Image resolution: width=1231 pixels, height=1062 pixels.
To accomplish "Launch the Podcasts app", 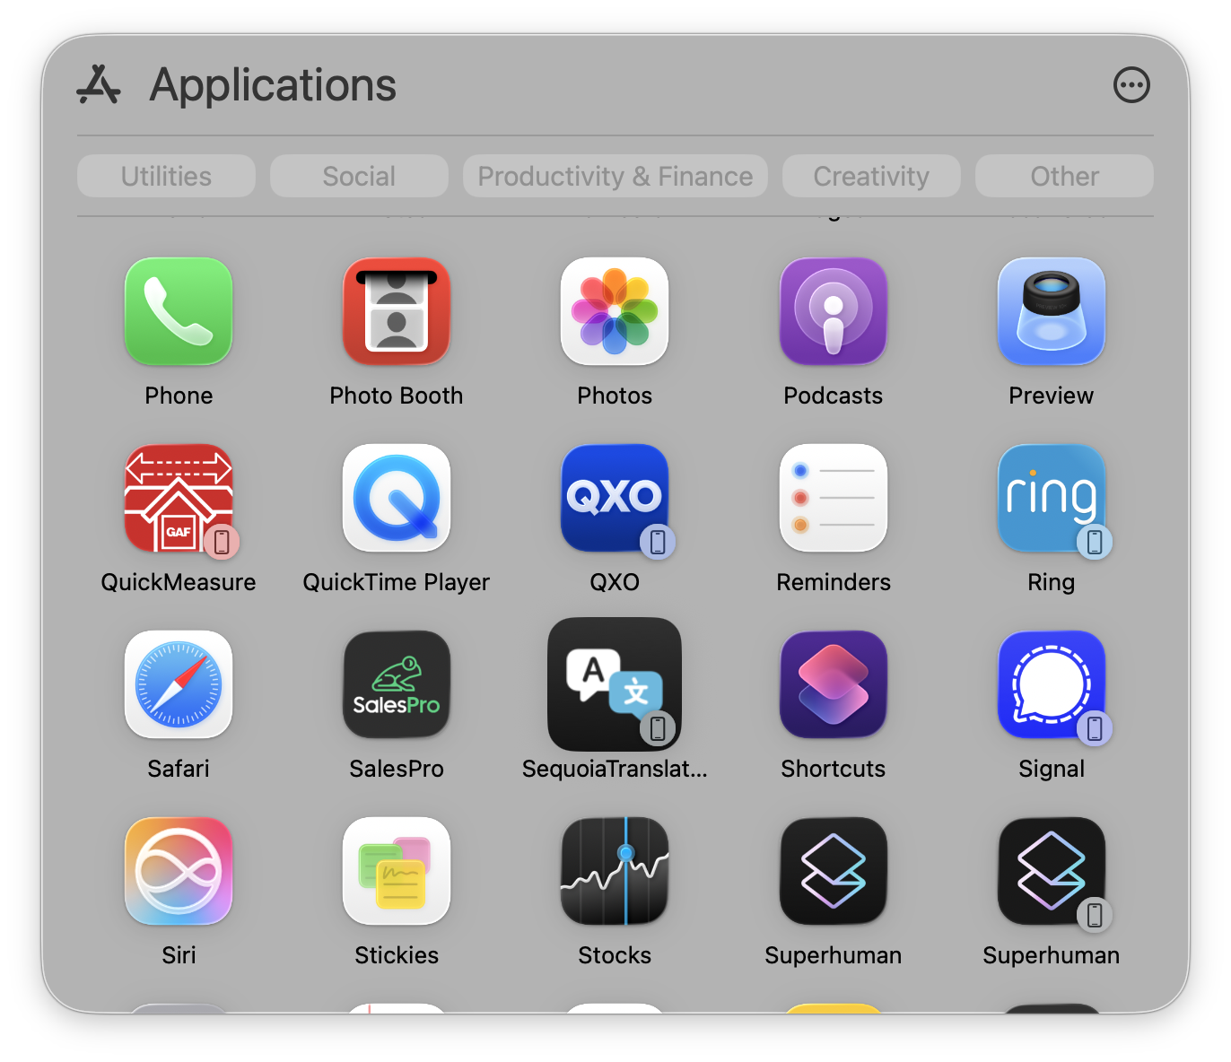I will [834, 311].
